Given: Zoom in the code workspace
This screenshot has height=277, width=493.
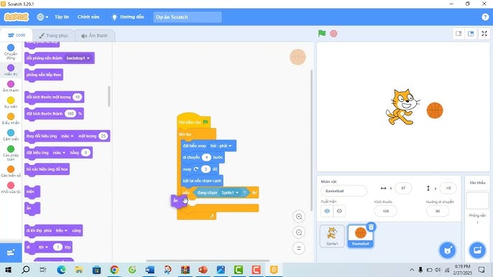Looking at the screenshot, I should pos(299,217).
